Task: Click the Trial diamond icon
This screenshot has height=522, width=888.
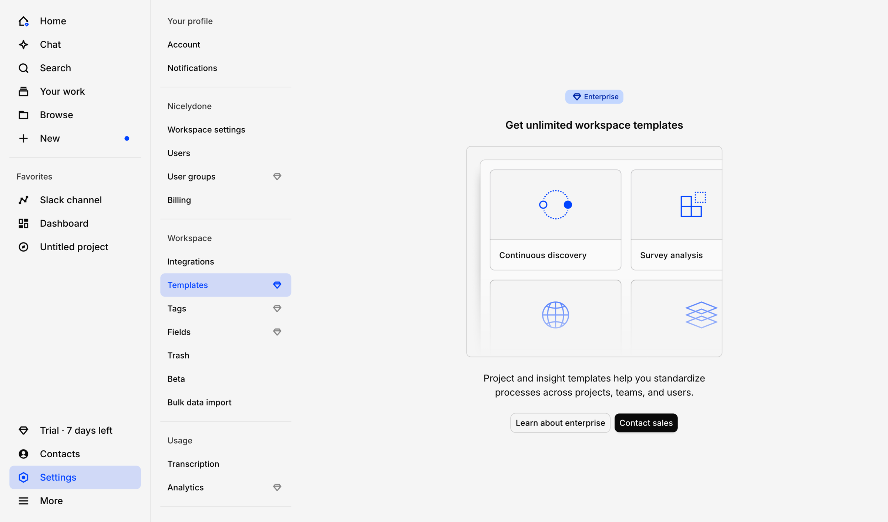Action: (24, 430)
